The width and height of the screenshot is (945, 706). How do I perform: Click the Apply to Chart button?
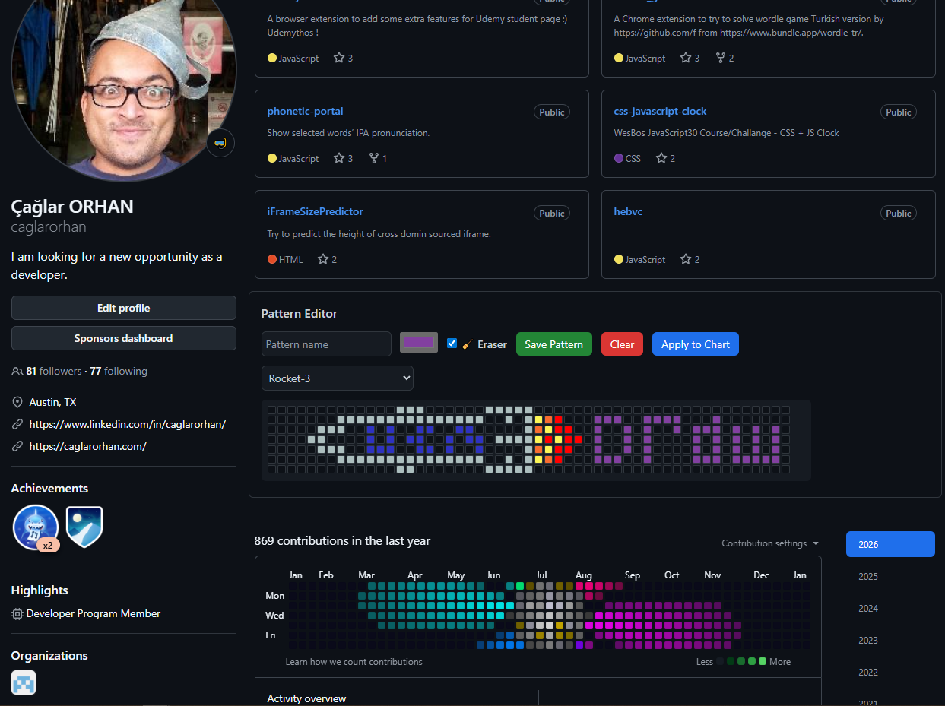coord(695,344)
